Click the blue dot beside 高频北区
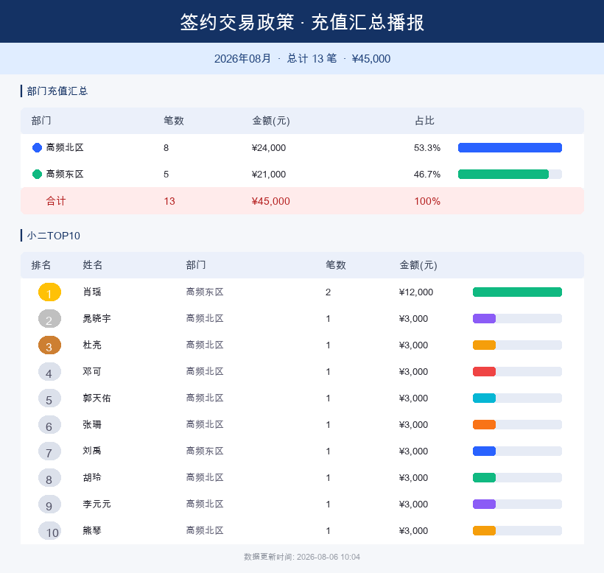This screenshot has width=604, height=573. pos(37,148)
